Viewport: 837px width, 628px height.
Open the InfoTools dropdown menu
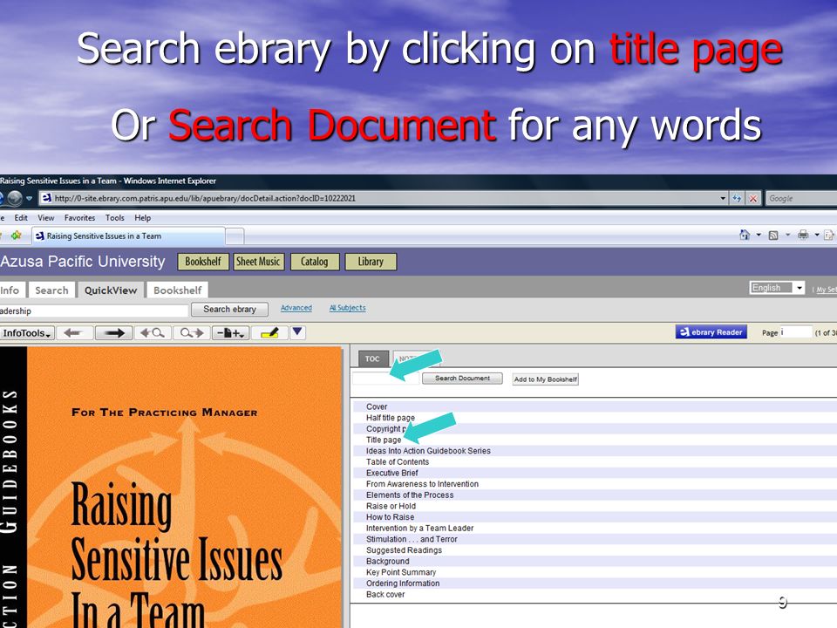[x=27, y=333]
